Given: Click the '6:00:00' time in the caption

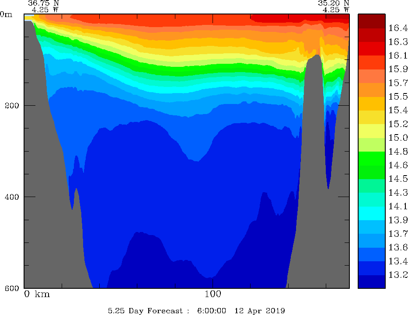Looking at the screenshot, I should [212, 311].
